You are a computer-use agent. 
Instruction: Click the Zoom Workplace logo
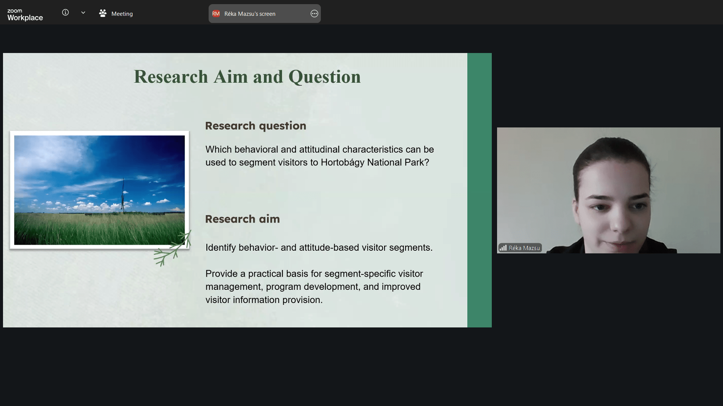(x=25, y=15)
